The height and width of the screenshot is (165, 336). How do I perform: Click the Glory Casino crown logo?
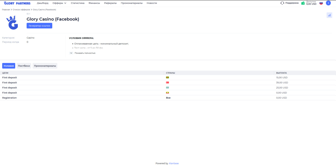coord(12,22)
